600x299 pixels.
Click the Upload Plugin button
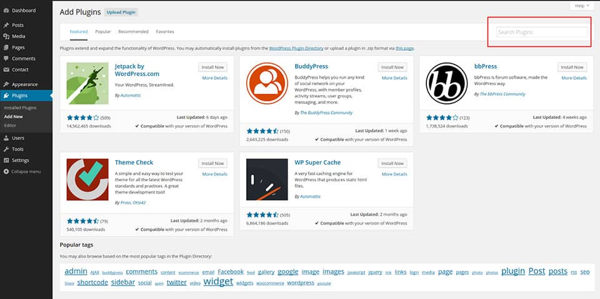(x=121, y=13)
